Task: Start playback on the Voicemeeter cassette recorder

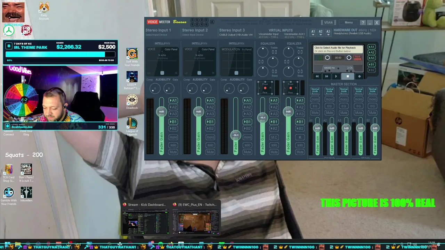Action: [x=336, y=76]
